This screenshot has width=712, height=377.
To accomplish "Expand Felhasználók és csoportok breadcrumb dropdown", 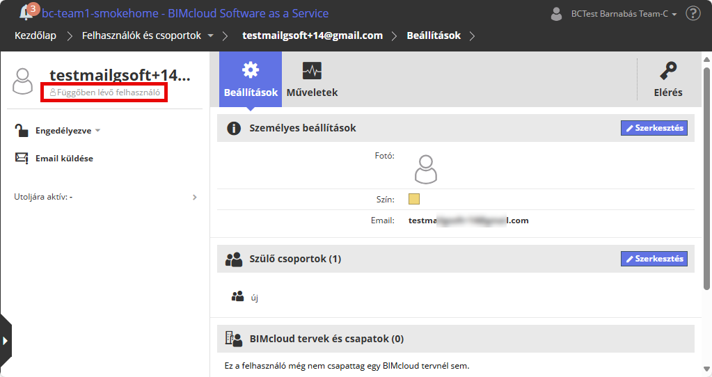I will (210, 35).
